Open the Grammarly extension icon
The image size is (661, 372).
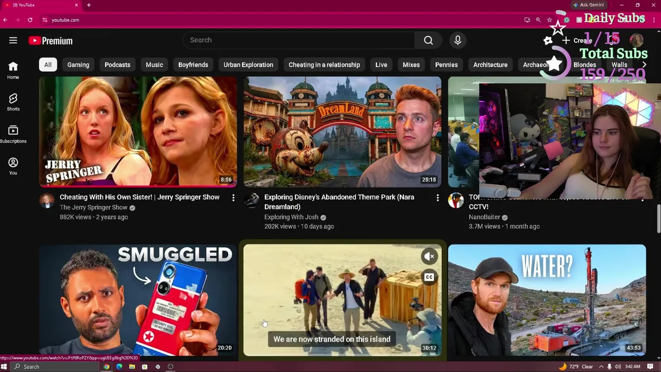tap(566, 20)
